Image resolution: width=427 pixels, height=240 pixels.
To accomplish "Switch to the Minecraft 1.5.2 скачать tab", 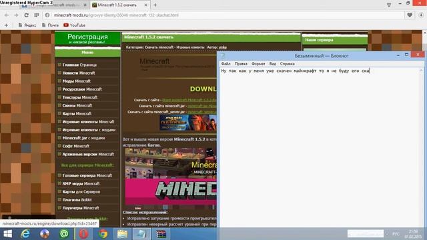I will coord(117,5).
